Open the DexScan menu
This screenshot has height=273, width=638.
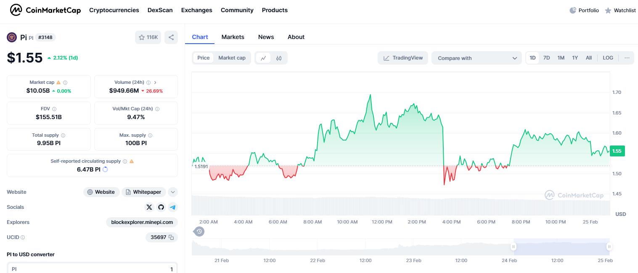coord(160,10)
